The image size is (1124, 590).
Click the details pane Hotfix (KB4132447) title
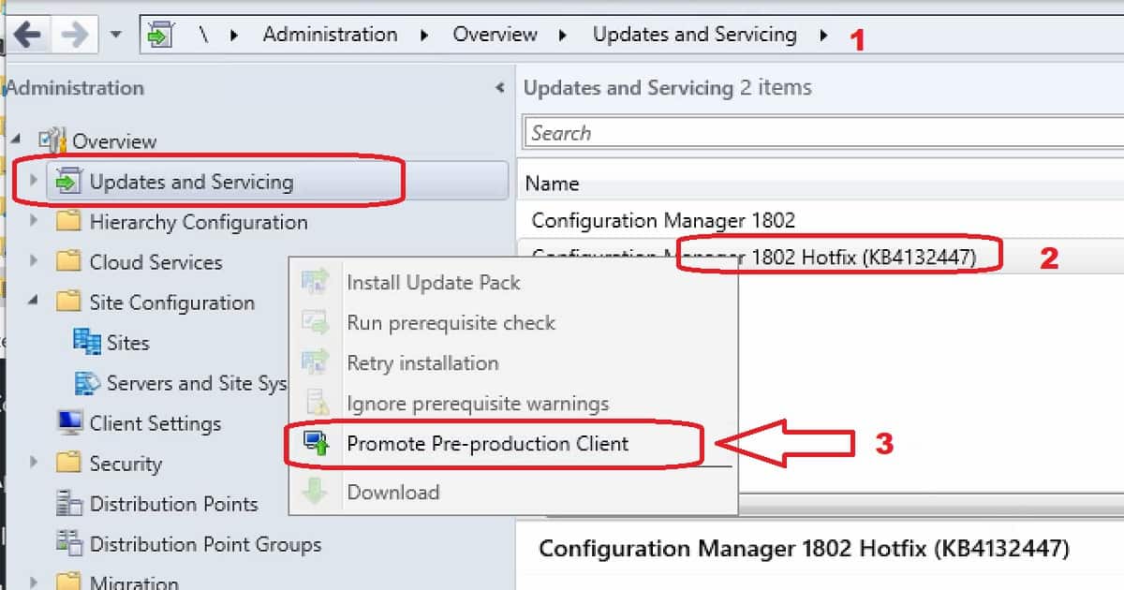[804, 548]
